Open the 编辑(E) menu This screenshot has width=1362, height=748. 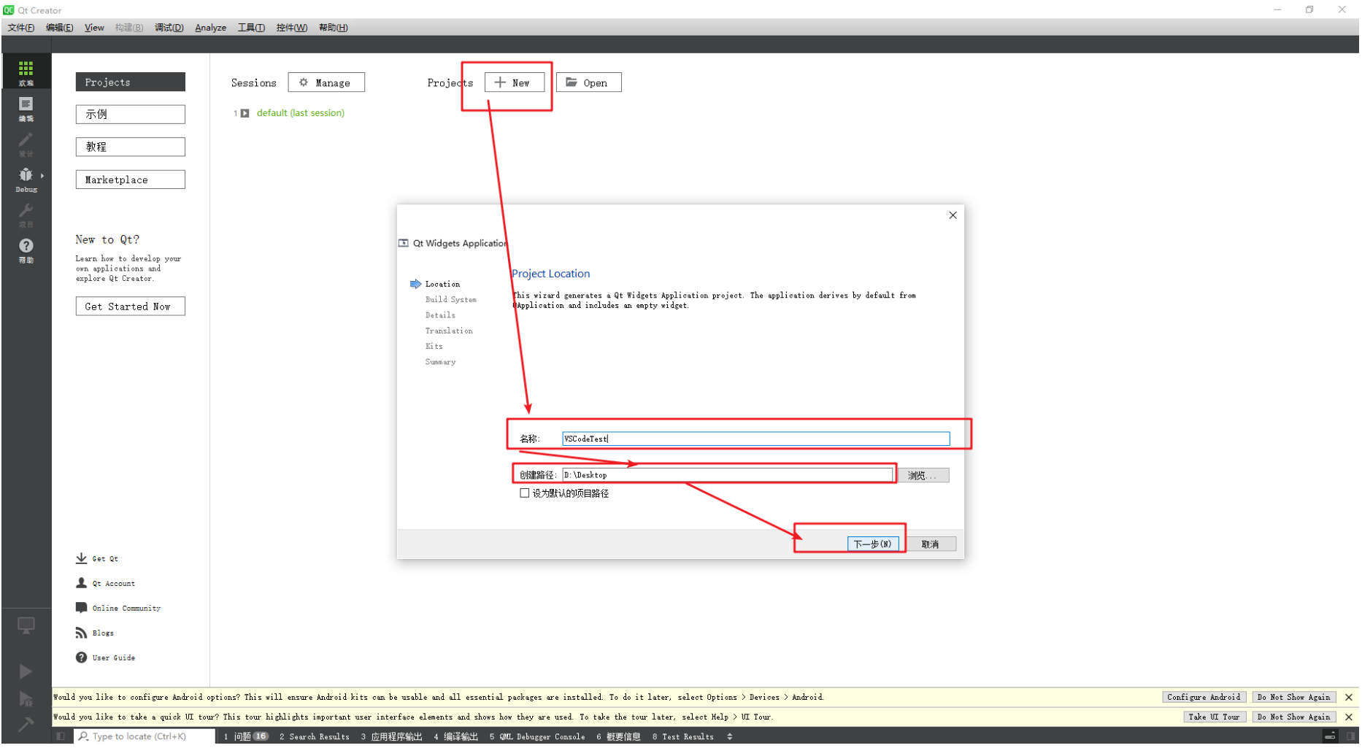pyautogui.click(x=59, y=28)
